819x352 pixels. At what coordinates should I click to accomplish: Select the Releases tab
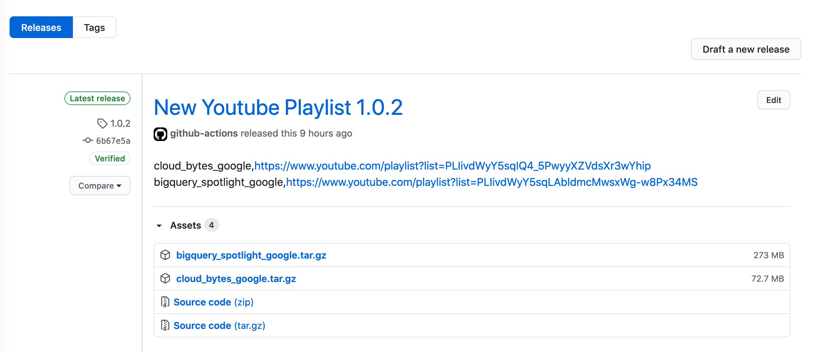tap(41, 28)
